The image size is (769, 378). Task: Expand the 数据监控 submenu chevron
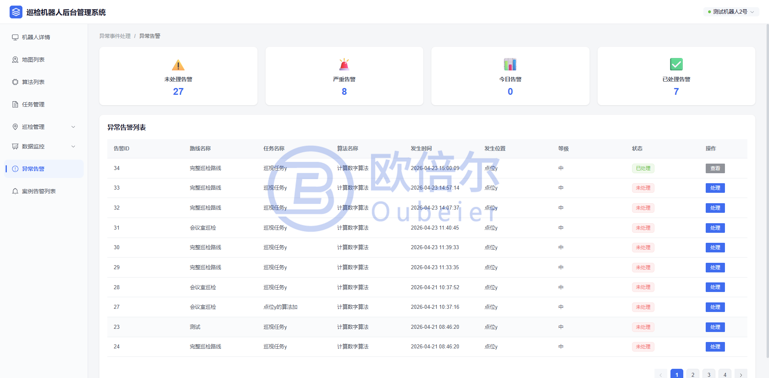(73, 146)
